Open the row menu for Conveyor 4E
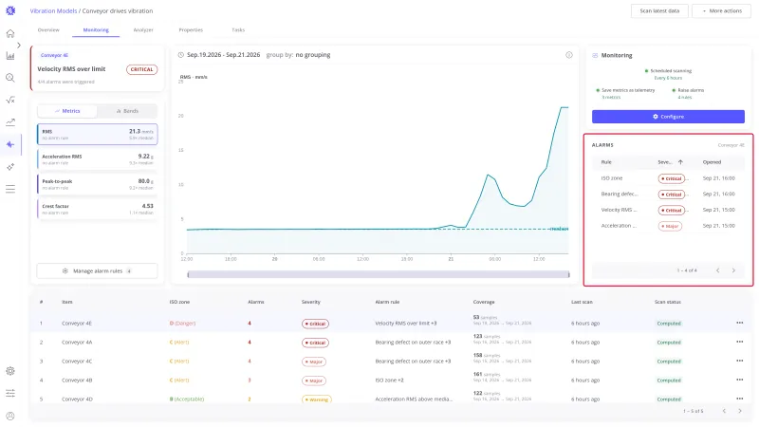This screenshot has height=427, width=759. (740, 323)
